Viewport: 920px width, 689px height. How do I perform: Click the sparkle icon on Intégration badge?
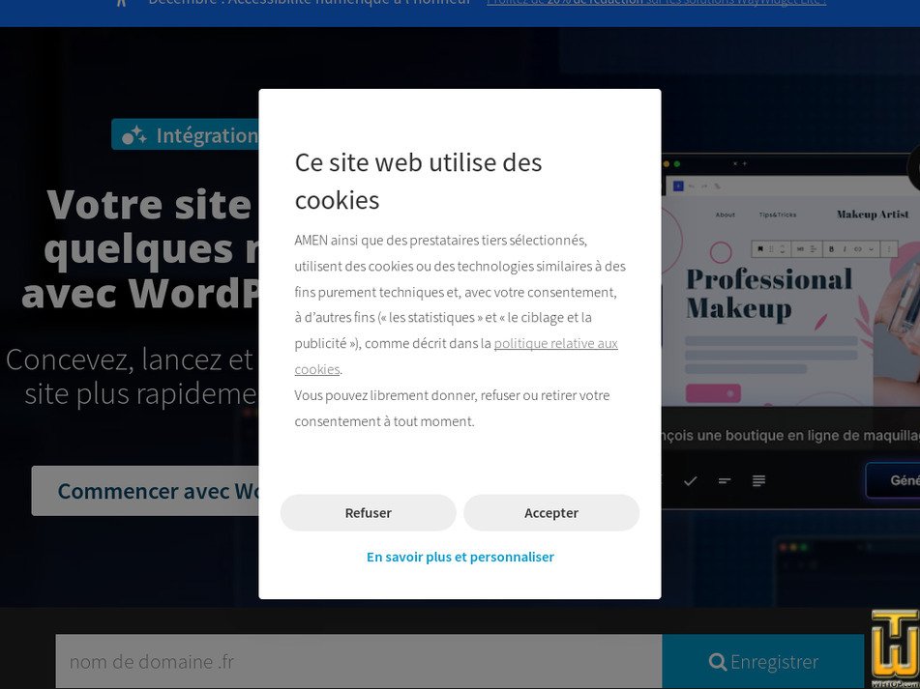click(134, 135)
